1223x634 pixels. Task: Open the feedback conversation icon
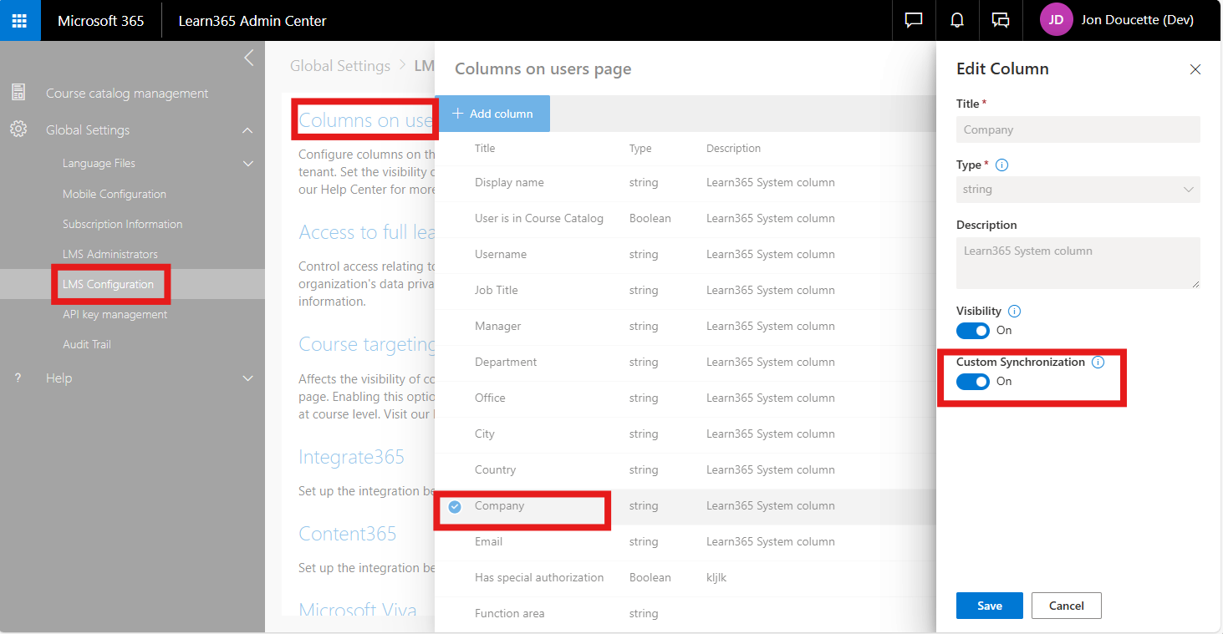pos(1001,20)
